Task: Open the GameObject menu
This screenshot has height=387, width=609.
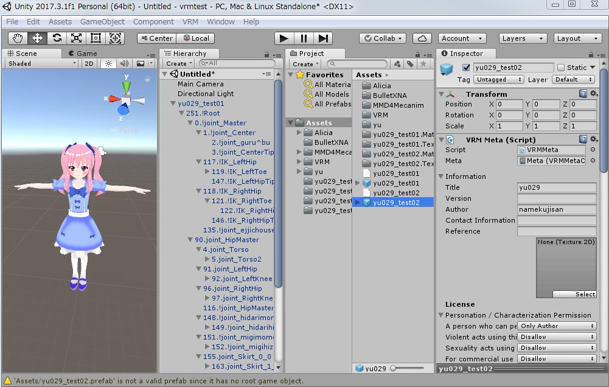Action: [103, 22]
